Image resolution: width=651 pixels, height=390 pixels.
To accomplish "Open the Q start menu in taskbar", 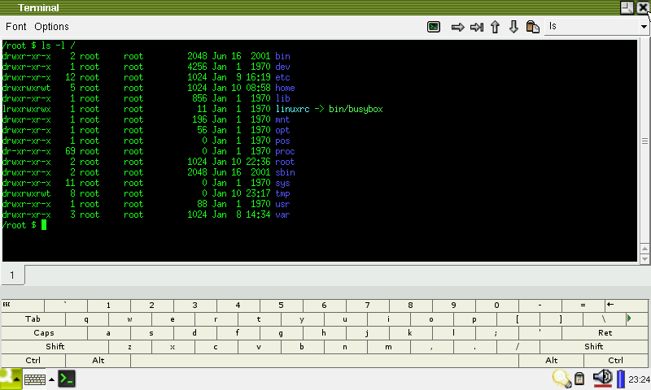I will (11, 379).
